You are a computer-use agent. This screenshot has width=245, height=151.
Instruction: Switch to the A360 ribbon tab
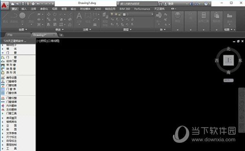98,9
